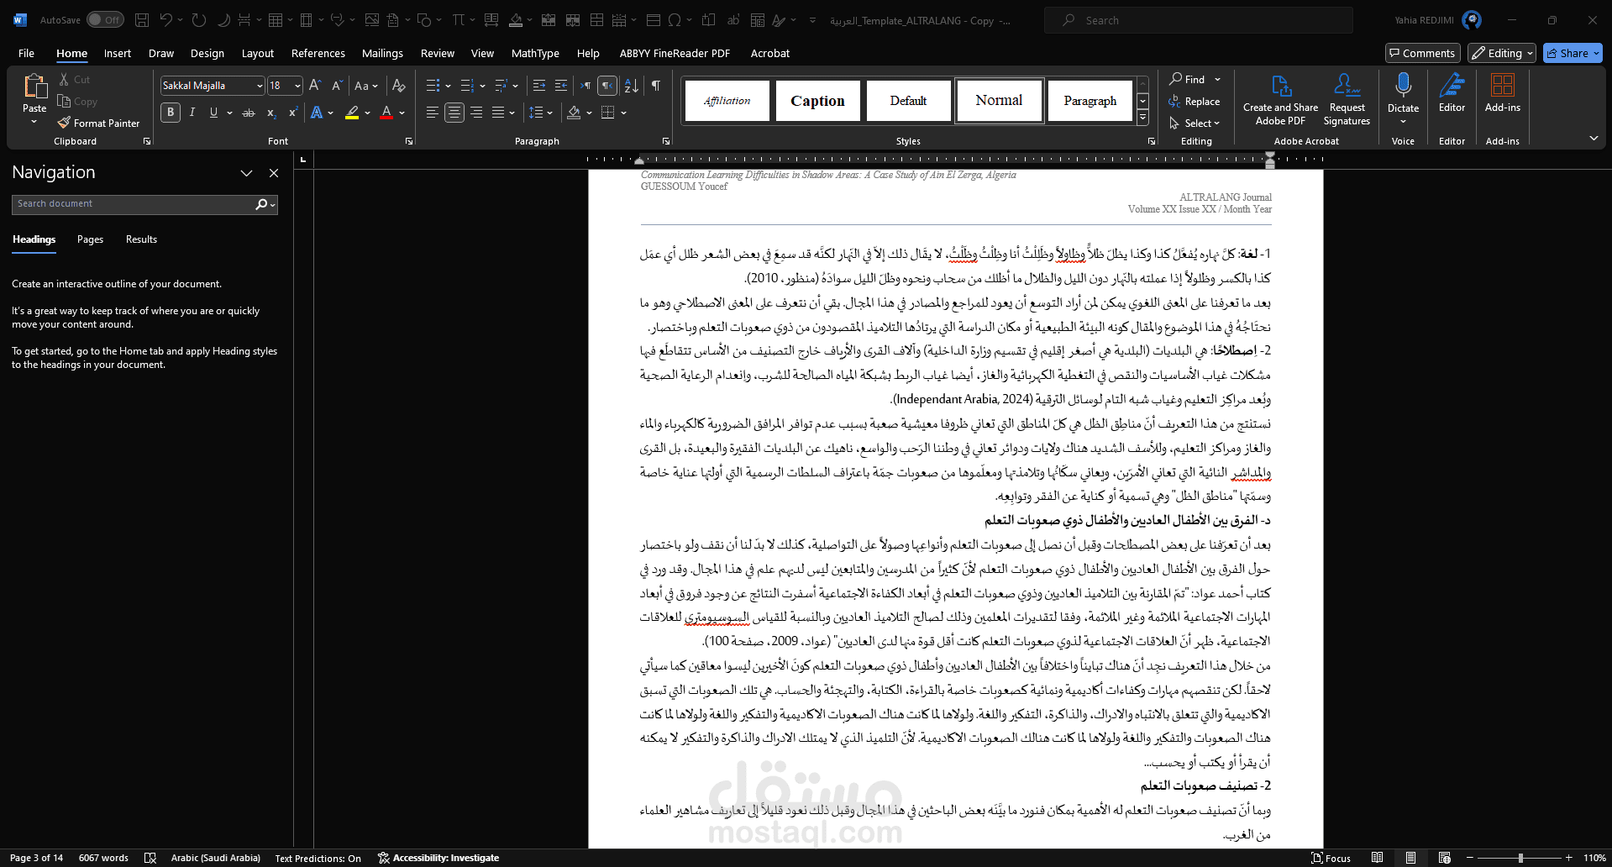Toggle right-to-left text direction
Screen dimensions: 1612x867
coord(607,86)
